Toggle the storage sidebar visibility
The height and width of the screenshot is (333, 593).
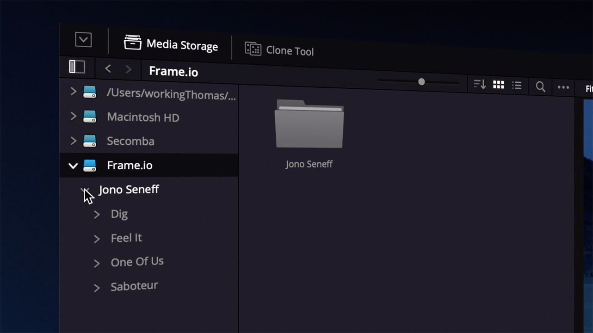click(77, 67)
